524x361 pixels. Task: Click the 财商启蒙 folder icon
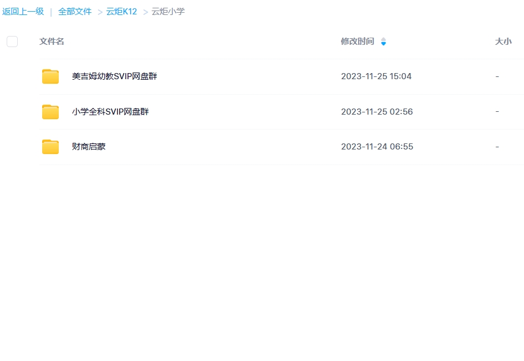coord(50,147)
